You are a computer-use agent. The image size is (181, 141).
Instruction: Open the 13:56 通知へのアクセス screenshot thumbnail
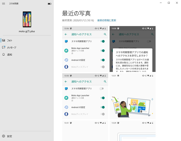tap(85, 49)
